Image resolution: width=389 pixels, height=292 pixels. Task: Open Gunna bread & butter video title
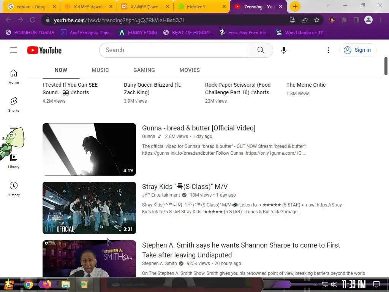pyautogui.click(x=198, y=128)
